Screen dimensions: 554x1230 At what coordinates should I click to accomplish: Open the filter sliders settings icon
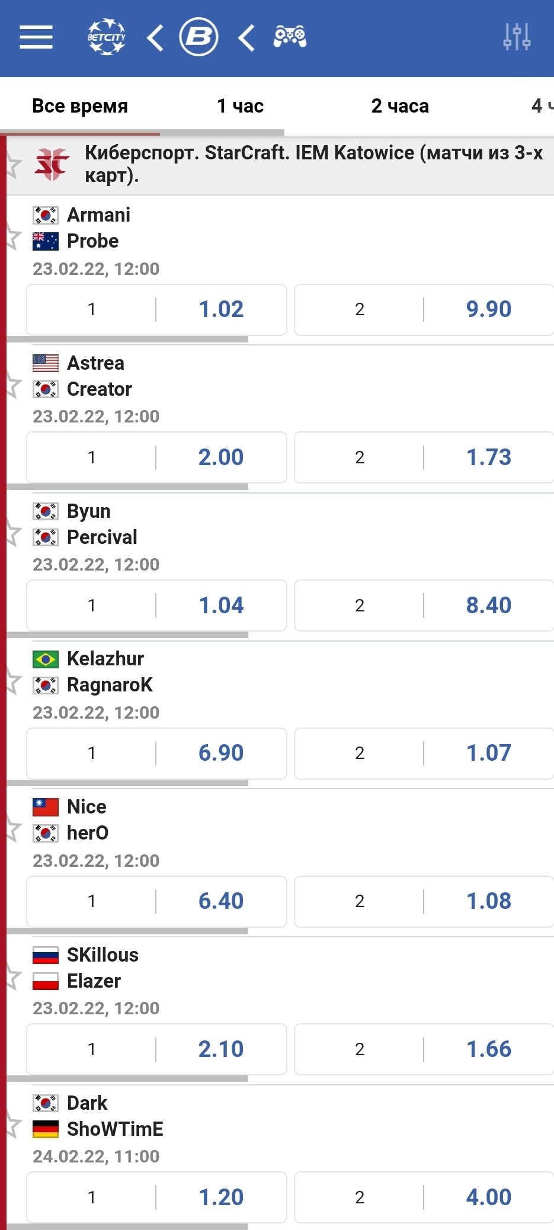coord(517,37)
